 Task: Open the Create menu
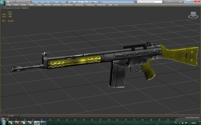(39, 5)
